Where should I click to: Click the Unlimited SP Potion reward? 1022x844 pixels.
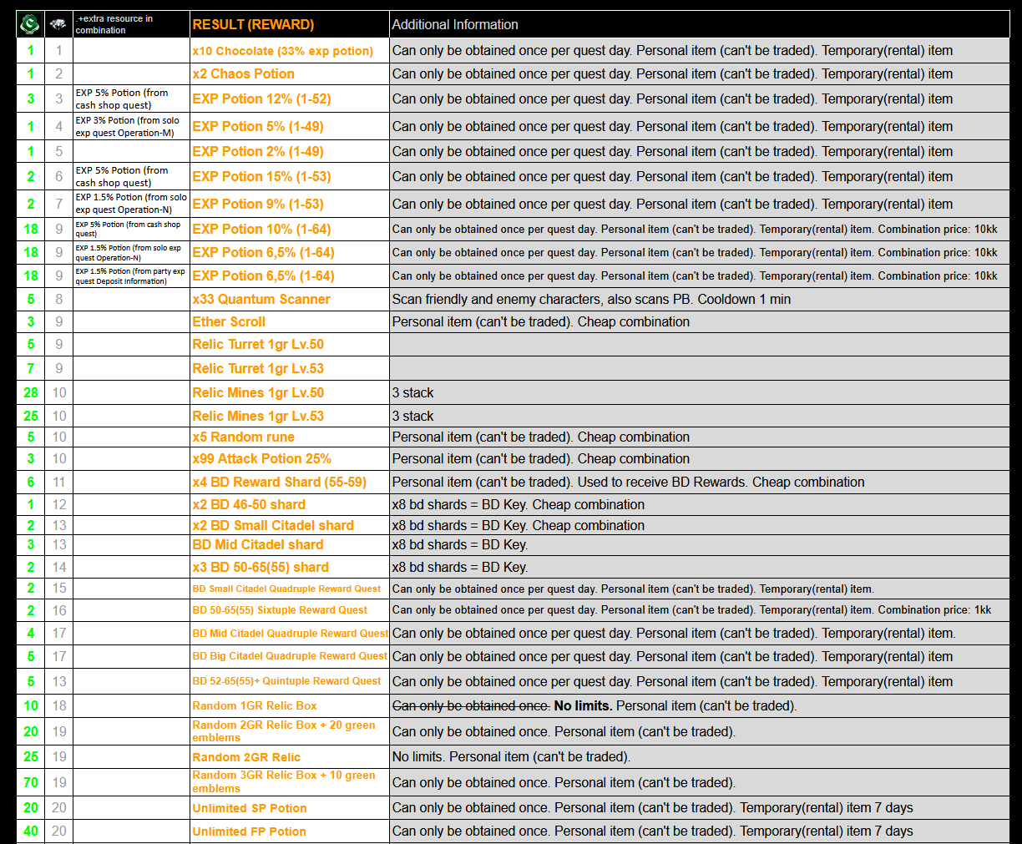(x=249, y=809)
